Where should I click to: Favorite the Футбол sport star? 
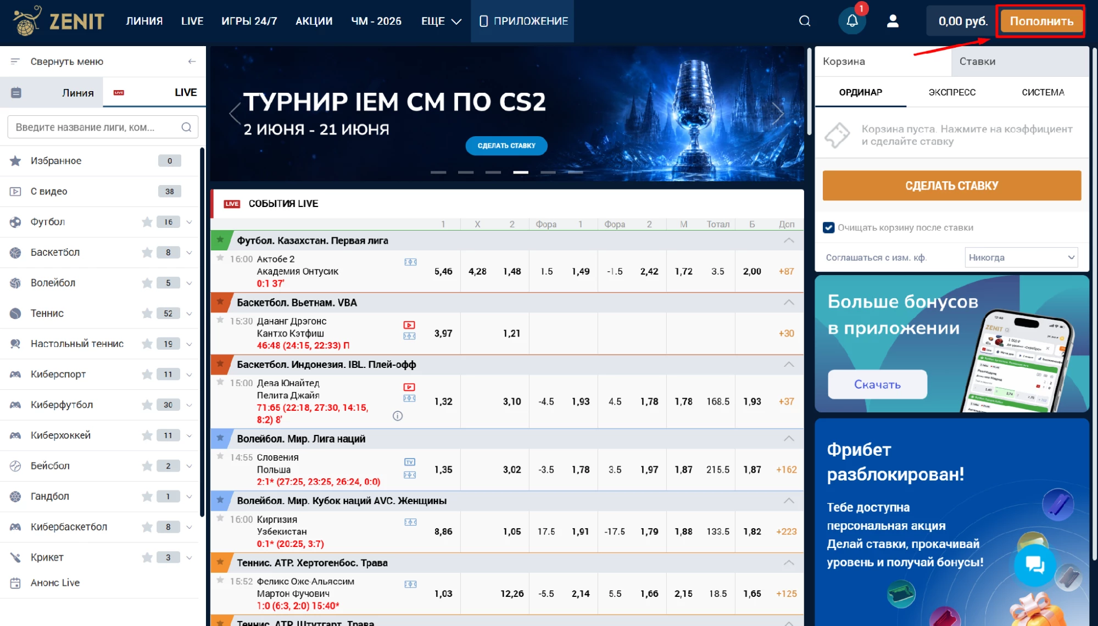tap(147, 222)
